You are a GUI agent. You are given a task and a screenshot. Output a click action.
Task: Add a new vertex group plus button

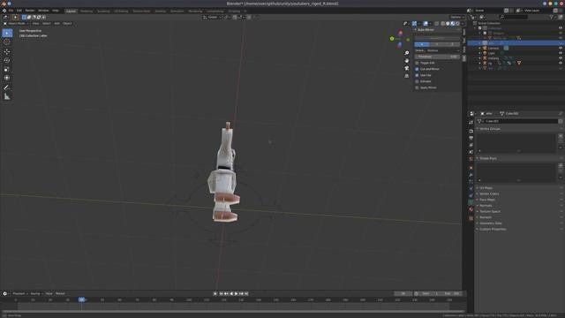click(561, 136)
